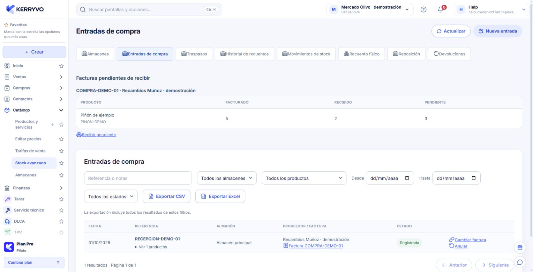Switch to the Traspasos tab
Image resolution: width=533 pixels, height=272 pixels.
click(x=194, y=54)
